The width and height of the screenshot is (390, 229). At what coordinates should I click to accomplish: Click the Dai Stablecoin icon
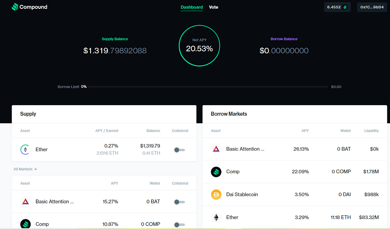coord(216,194)
